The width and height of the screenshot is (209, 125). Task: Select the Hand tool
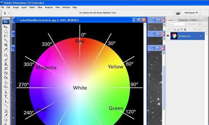6,120
